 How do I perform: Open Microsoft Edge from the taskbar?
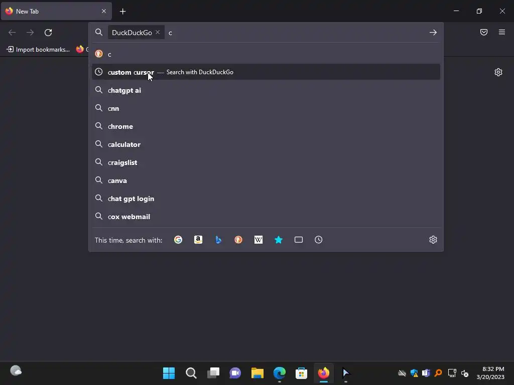click(279, 373)
